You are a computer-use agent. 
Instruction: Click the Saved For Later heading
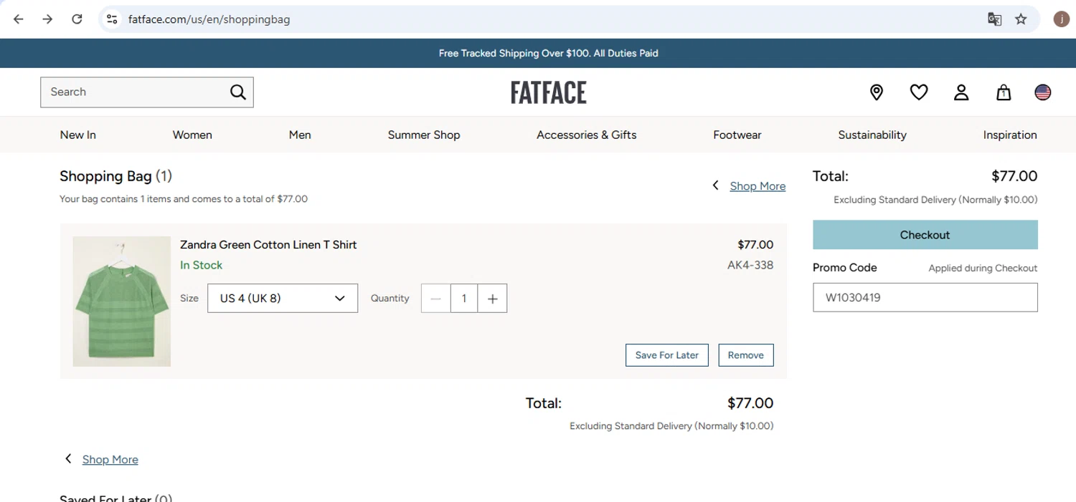[116, 498]
